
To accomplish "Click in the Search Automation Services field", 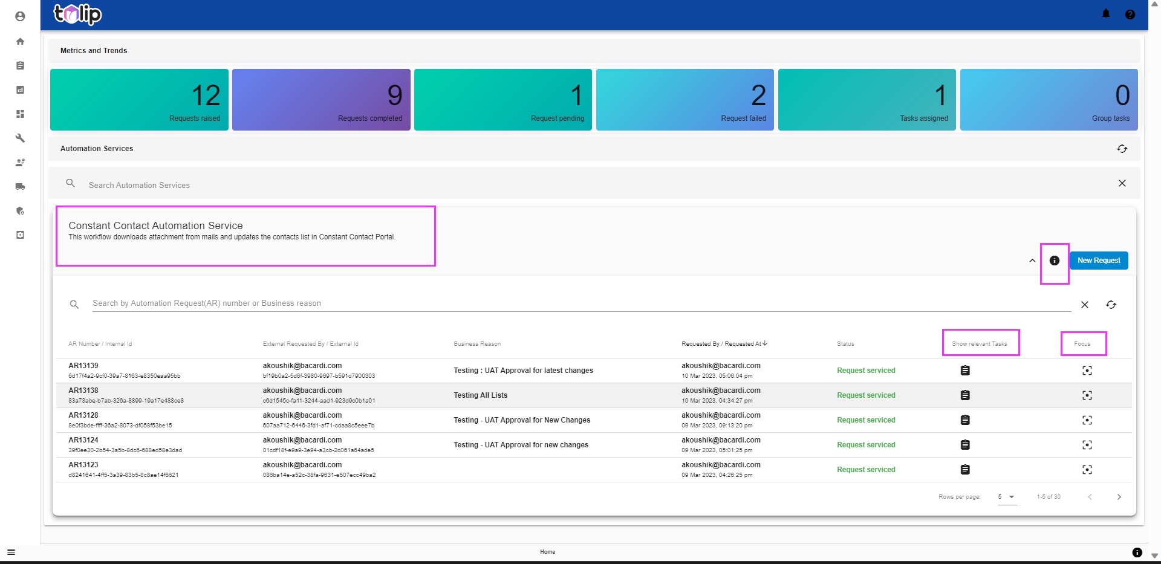I will pyautogui.click(x=596, y=185).
